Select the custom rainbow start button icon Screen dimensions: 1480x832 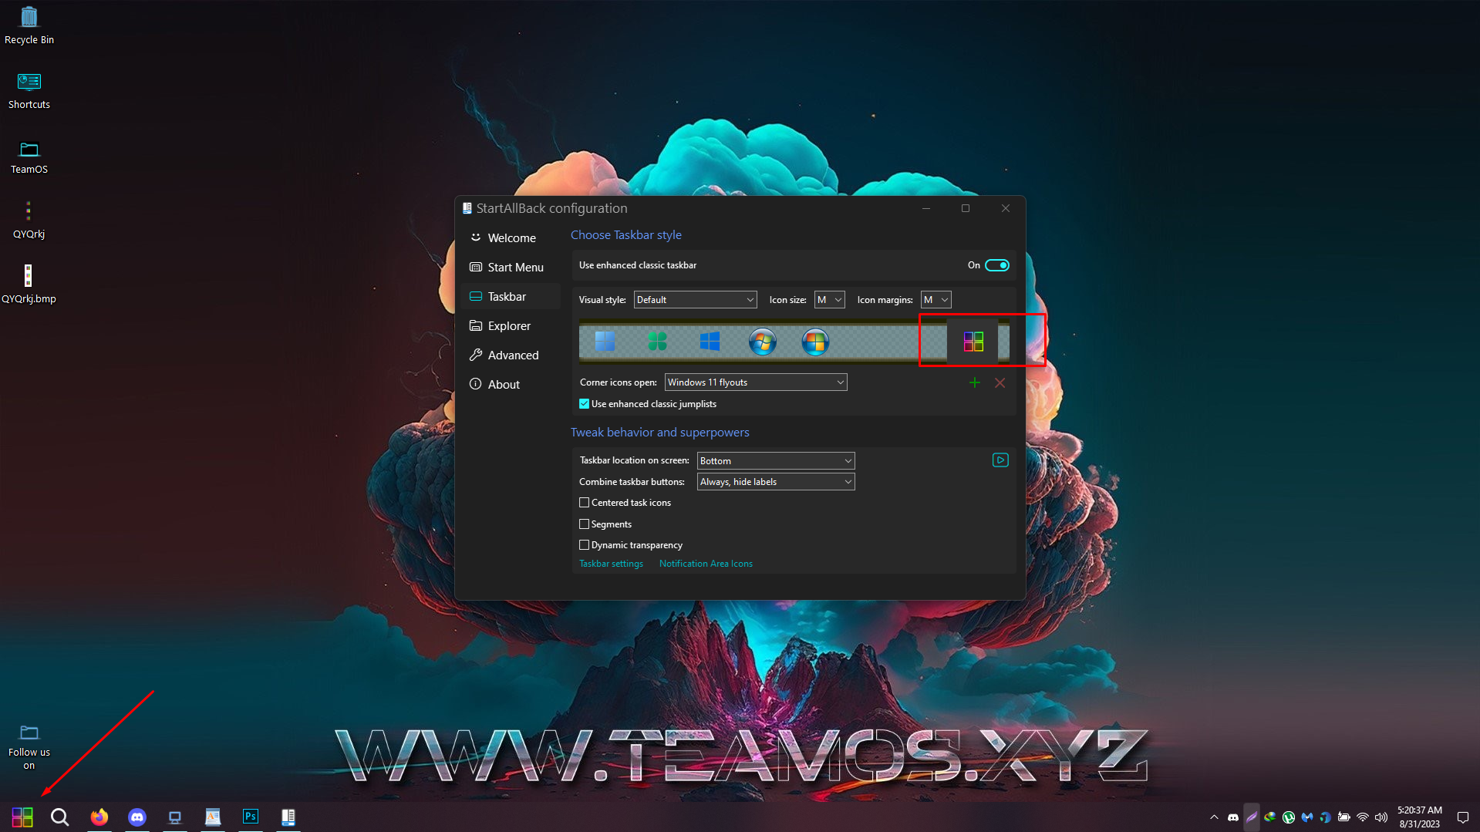point(973,342)
